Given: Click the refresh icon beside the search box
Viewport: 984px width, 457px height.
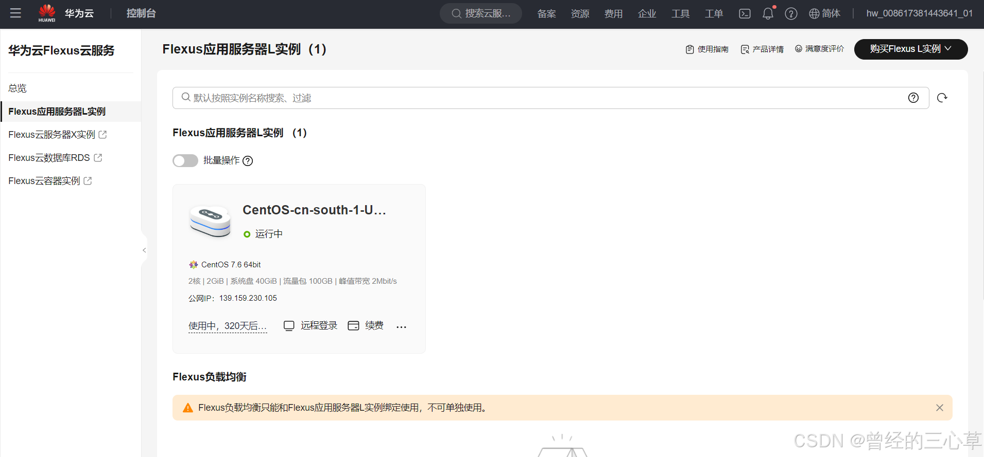Looking at the screenshot, I should [942, 98].
